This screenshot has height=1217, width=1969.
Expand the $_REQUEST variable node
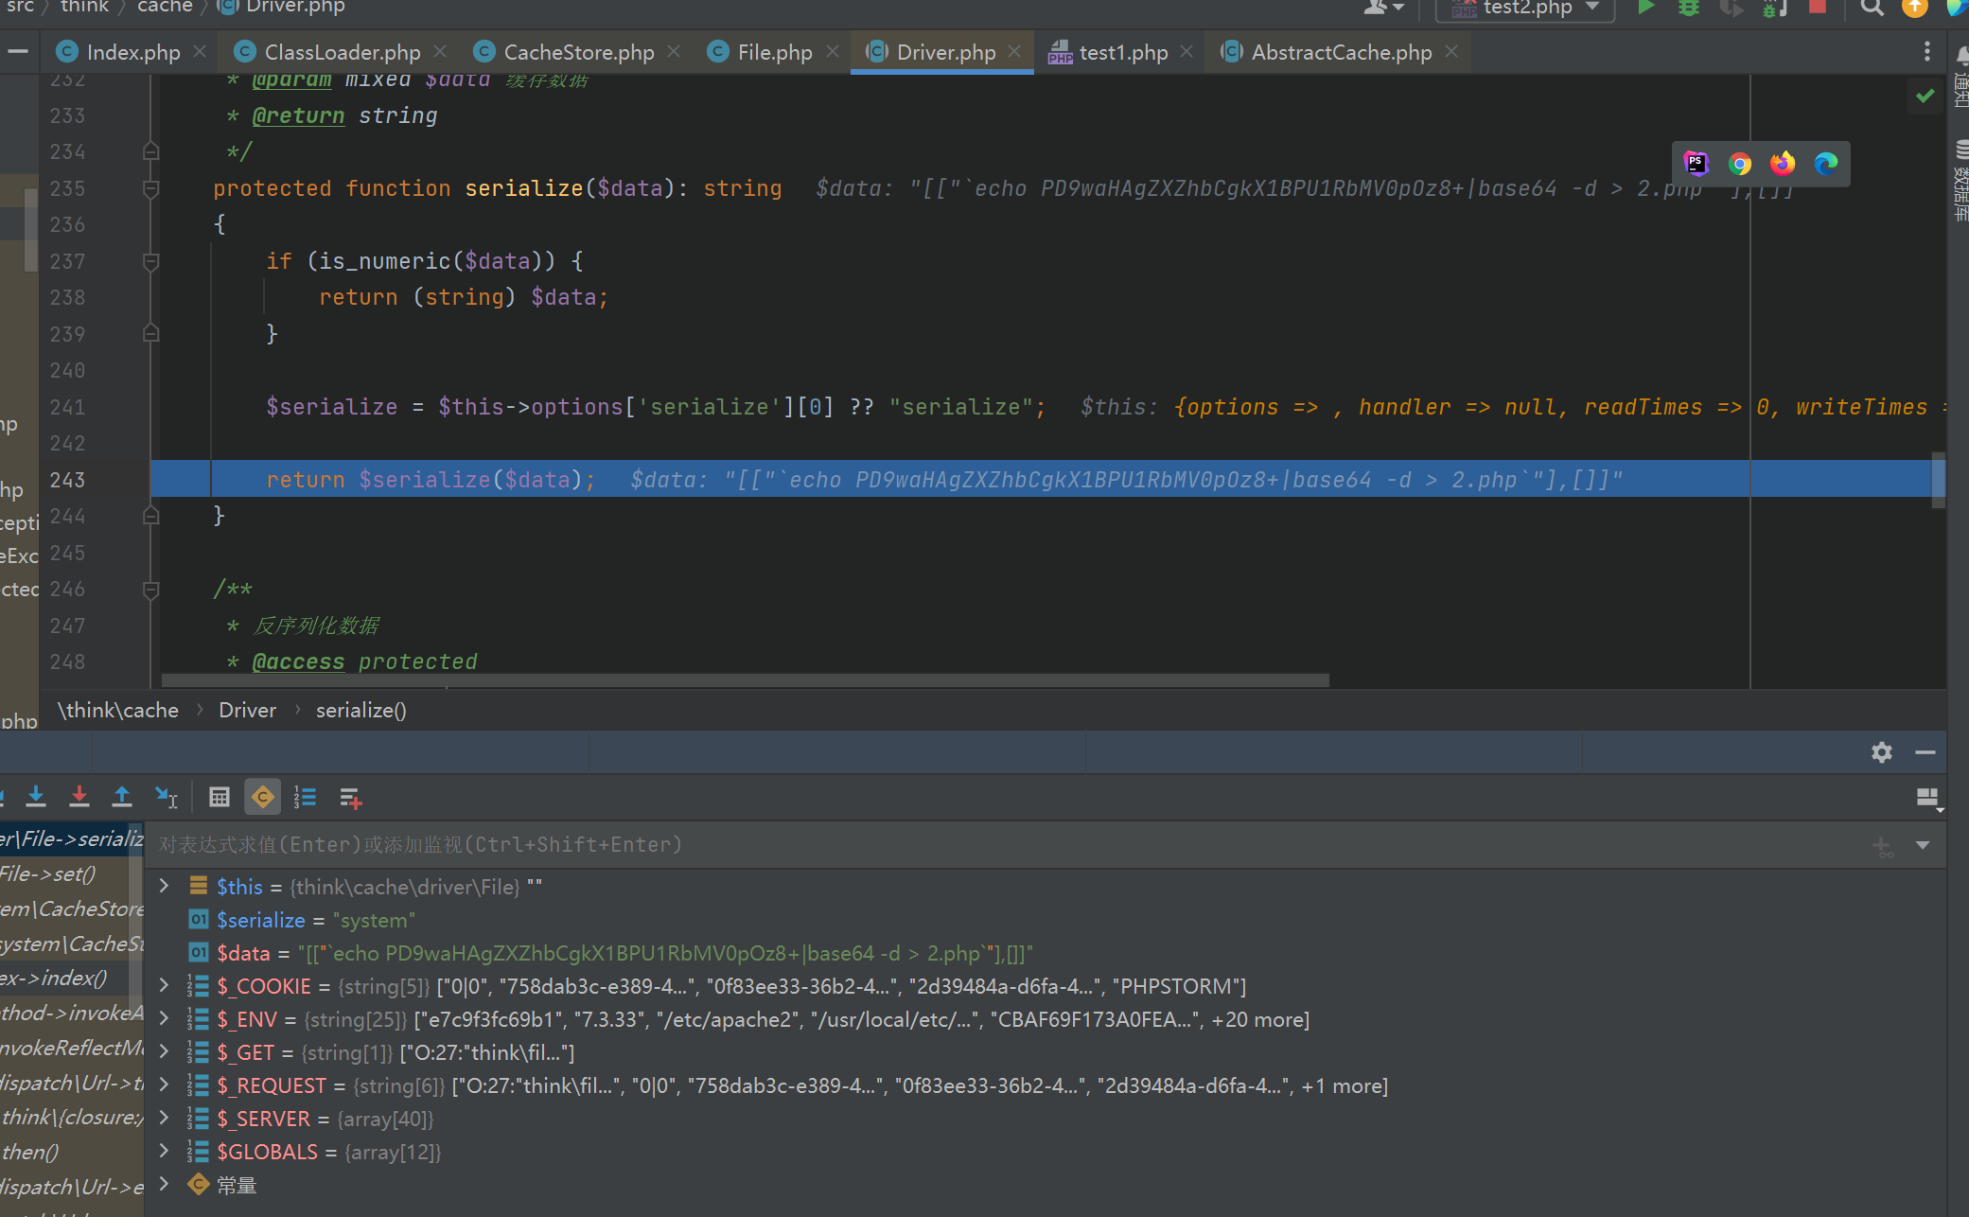pos(165,1085)
